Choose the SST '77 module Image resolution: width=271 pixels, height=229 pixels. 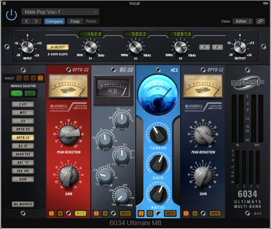click(x=23, y=162)
